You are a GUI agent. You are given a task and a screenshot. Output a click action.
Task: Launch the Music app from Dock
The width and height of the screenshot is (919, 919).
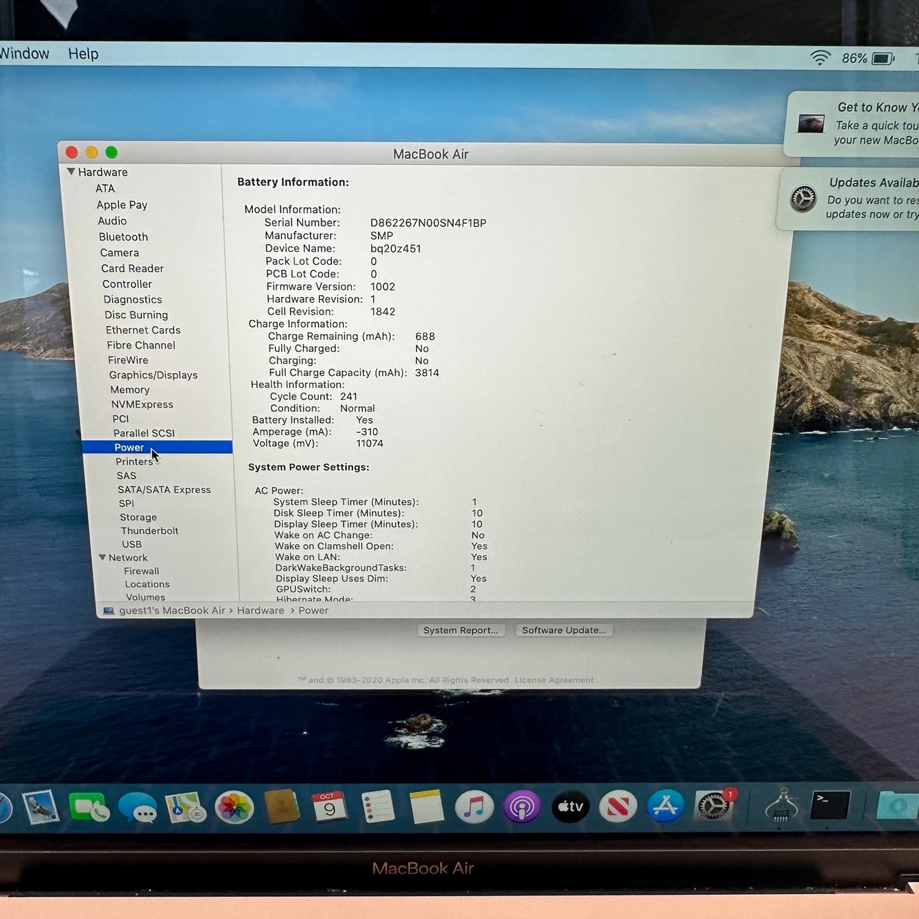pos(474,807)
